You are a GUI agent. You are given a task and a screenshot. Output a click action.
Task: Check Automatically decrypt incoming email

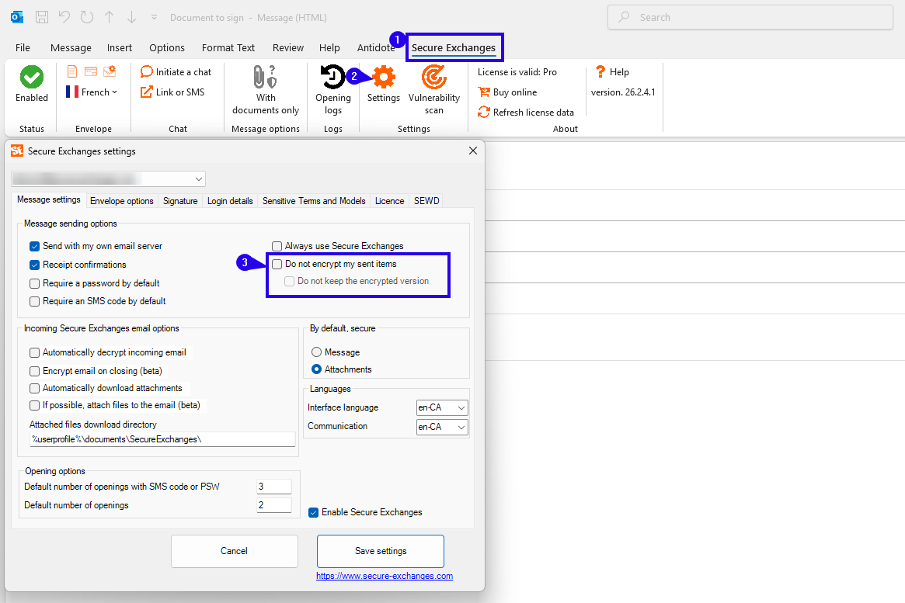pyautogui.click(x=35, y=353)
